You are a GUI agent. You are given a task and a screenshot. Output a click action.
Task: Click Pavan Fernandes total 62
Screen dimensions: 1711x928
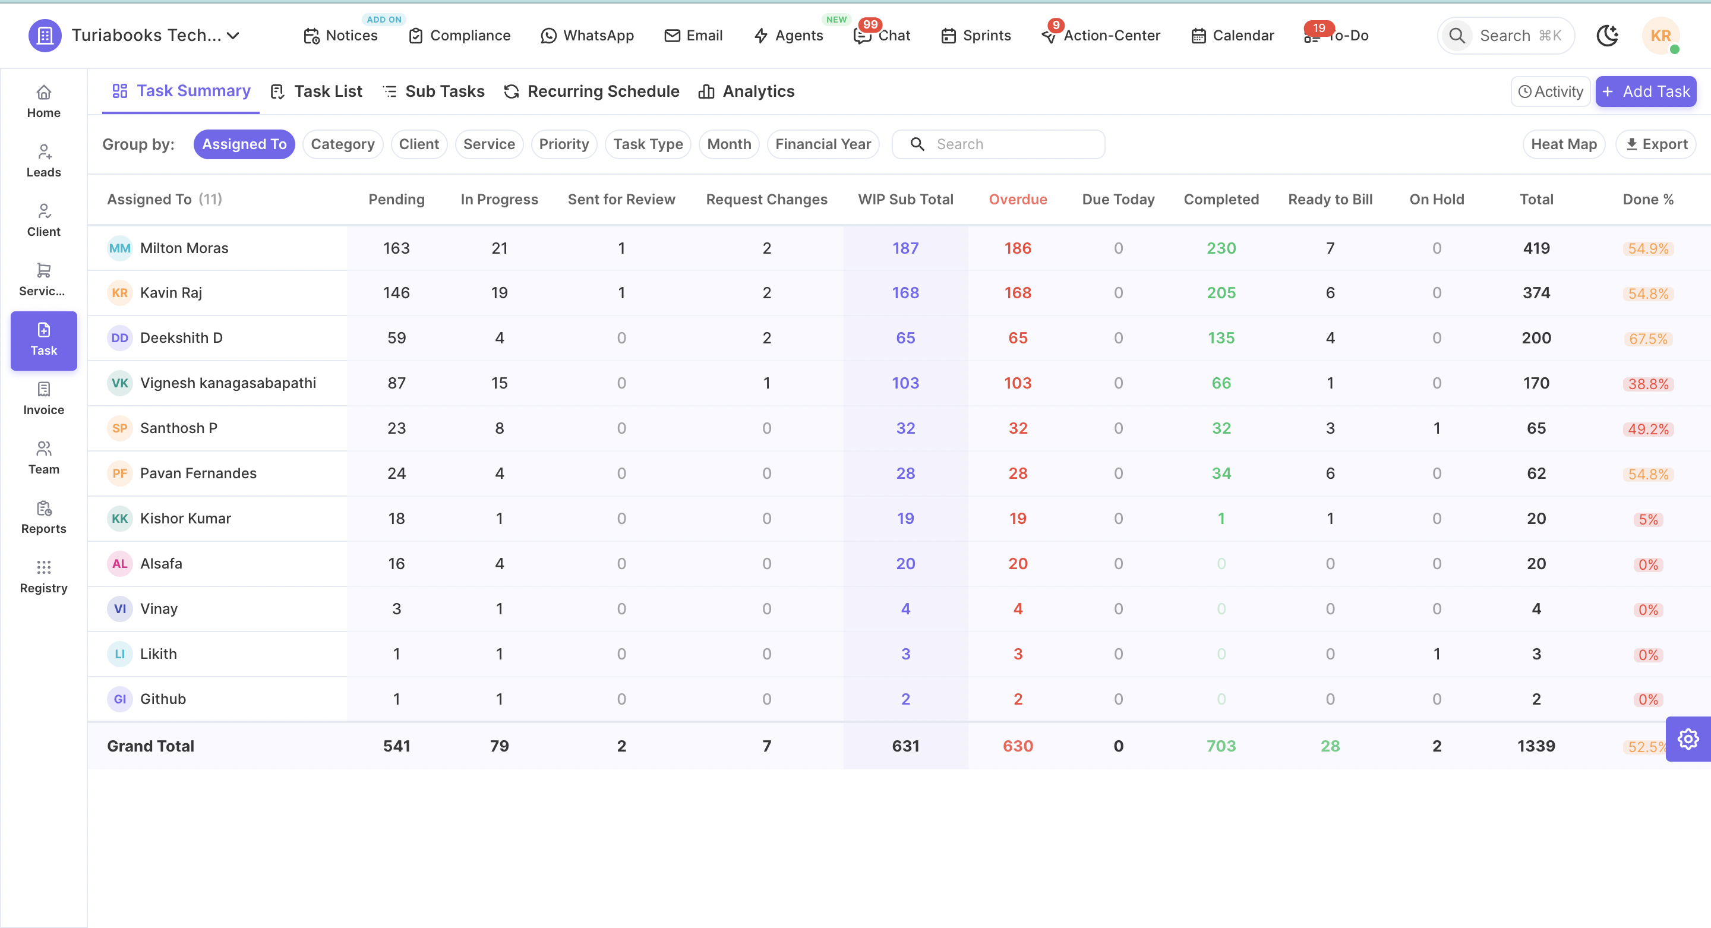1536,474
